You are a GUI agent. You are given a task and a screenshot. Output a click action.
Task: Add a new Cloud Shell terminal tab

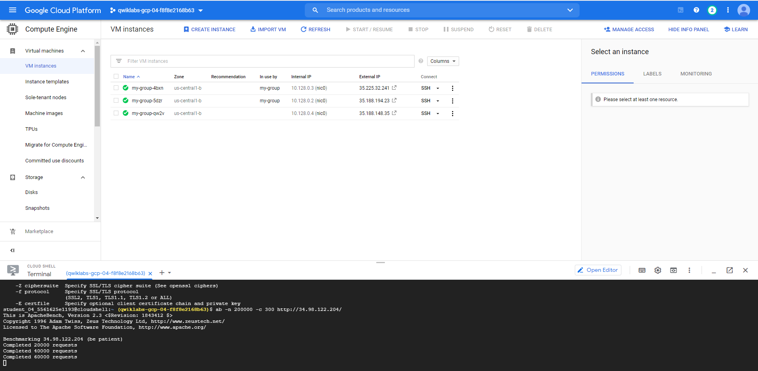point(162,273)
